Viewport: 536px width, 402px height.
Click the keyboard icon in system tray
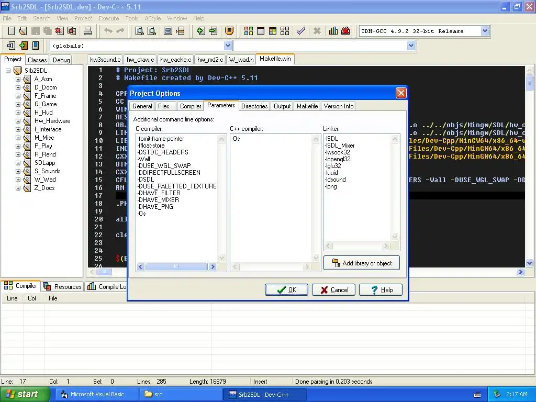pos(477,395)
